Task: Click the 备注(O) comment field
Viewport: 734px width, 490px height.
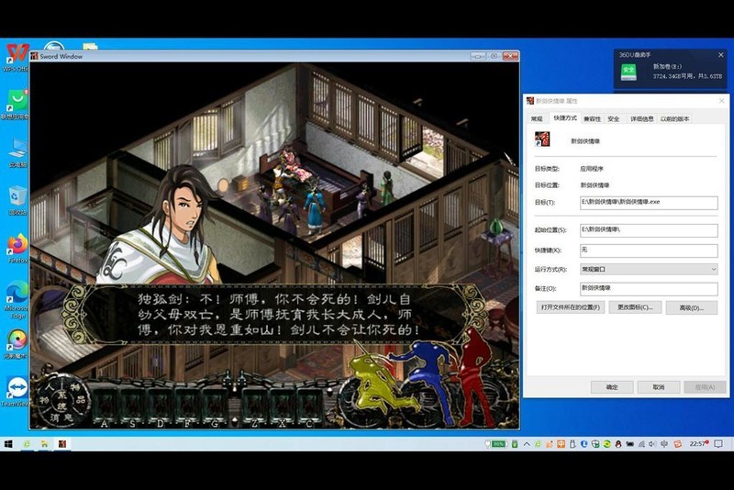Action: [x=649, y=289]
